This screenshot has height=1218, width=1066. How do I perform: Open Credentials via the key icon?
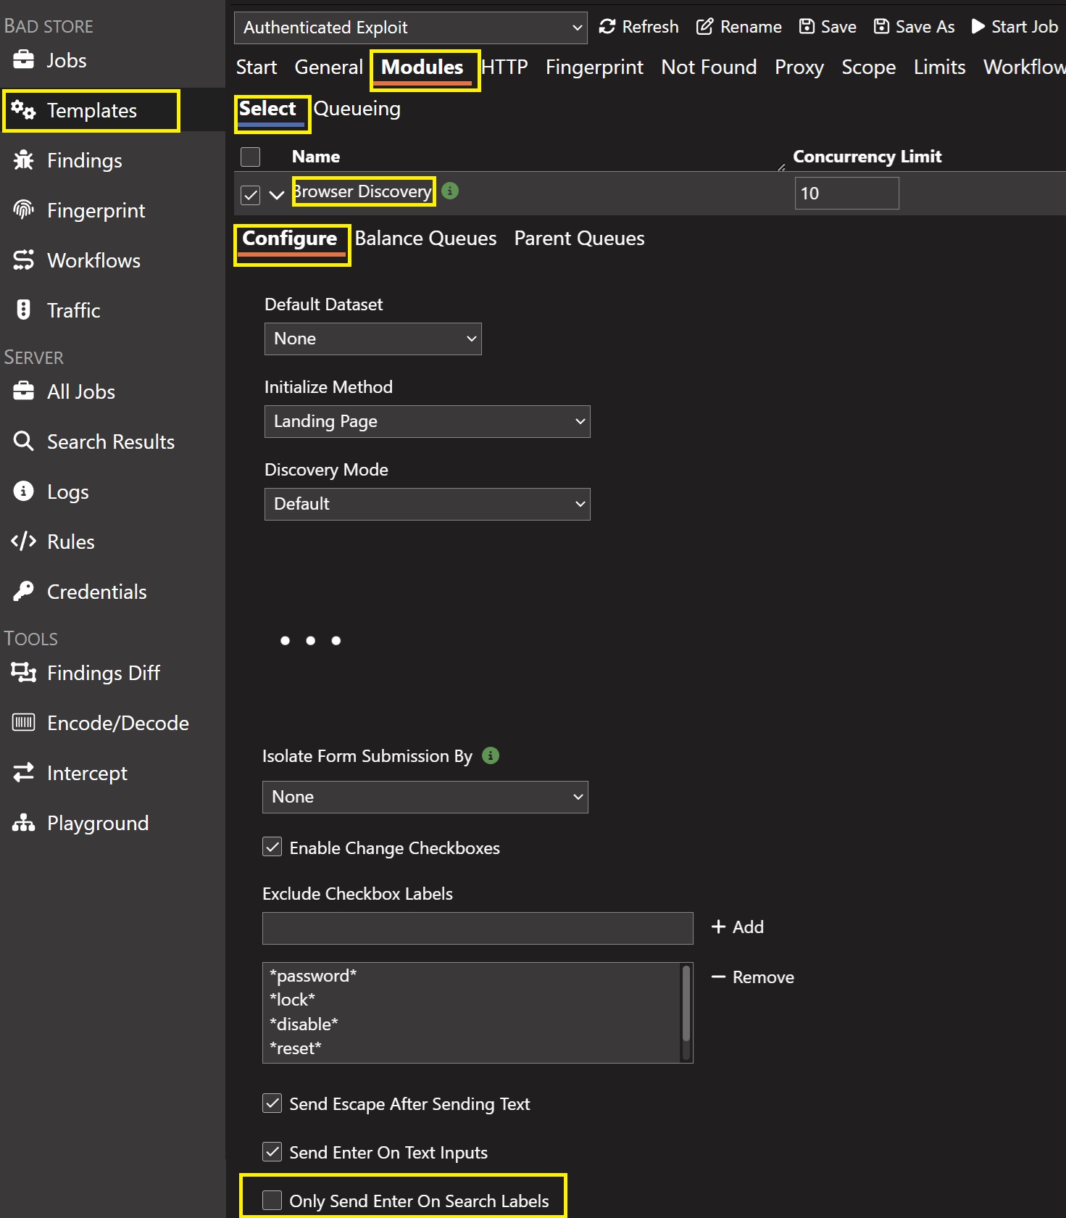[x=23, y=592]
